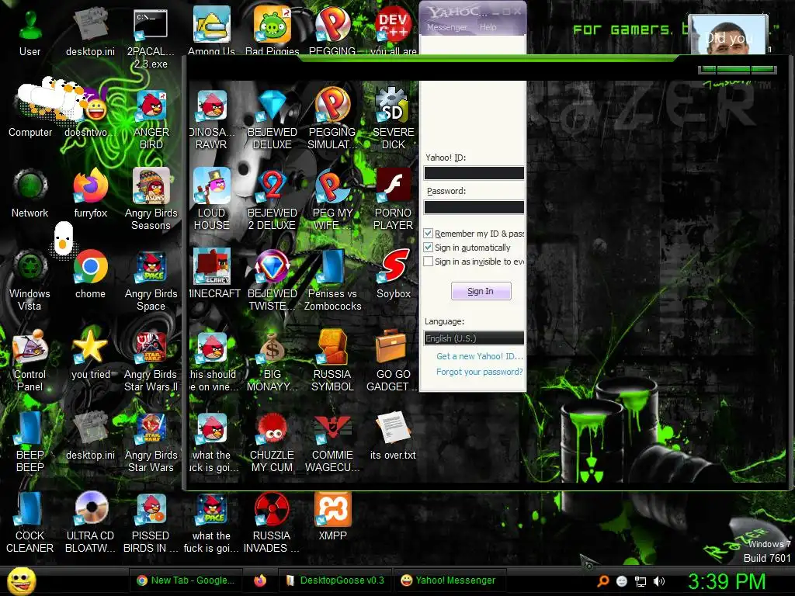Select the BIG MONAYY money bag icon

coord(273,361)
